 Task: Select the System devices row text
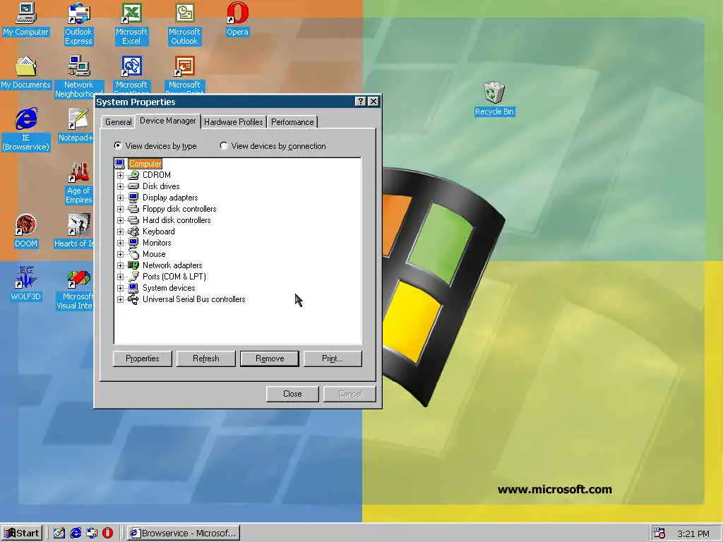point(169,288)
